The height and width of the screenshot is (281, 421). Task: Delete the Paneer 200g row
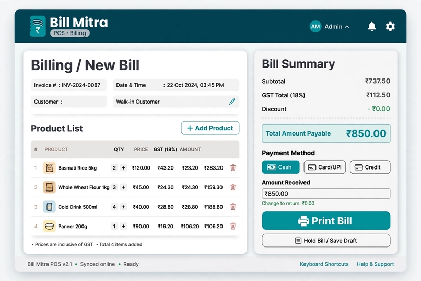click(233, 226)
